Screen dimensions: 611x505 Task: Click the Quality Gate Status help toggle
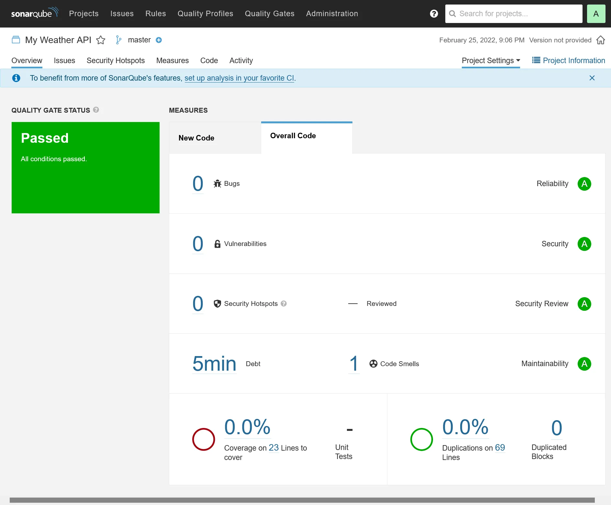pos(96,110)
